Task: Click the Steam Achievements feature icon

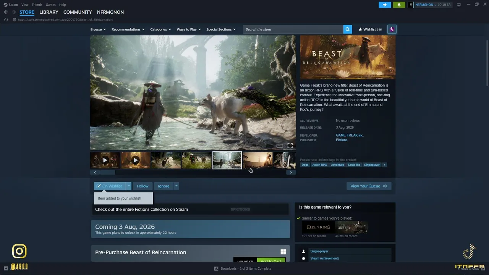Action: 304,259
